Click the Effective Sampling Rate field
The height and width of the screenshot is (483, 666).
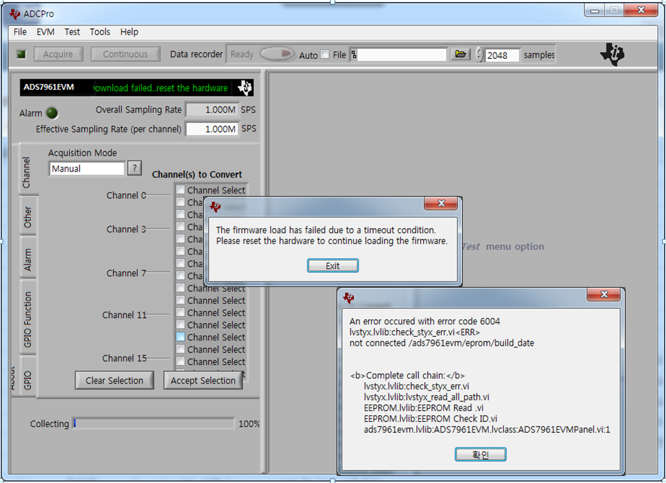pyautogui.click(x=212, y=129)
